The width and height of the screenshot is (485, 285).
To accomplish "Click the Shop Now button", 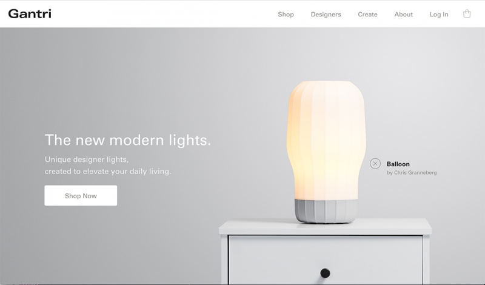I will pyautogui.click(x=81, y=196).
